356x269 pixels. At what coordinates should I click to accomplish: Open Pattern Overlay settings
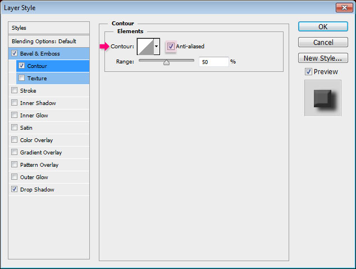tap(49, 165)
